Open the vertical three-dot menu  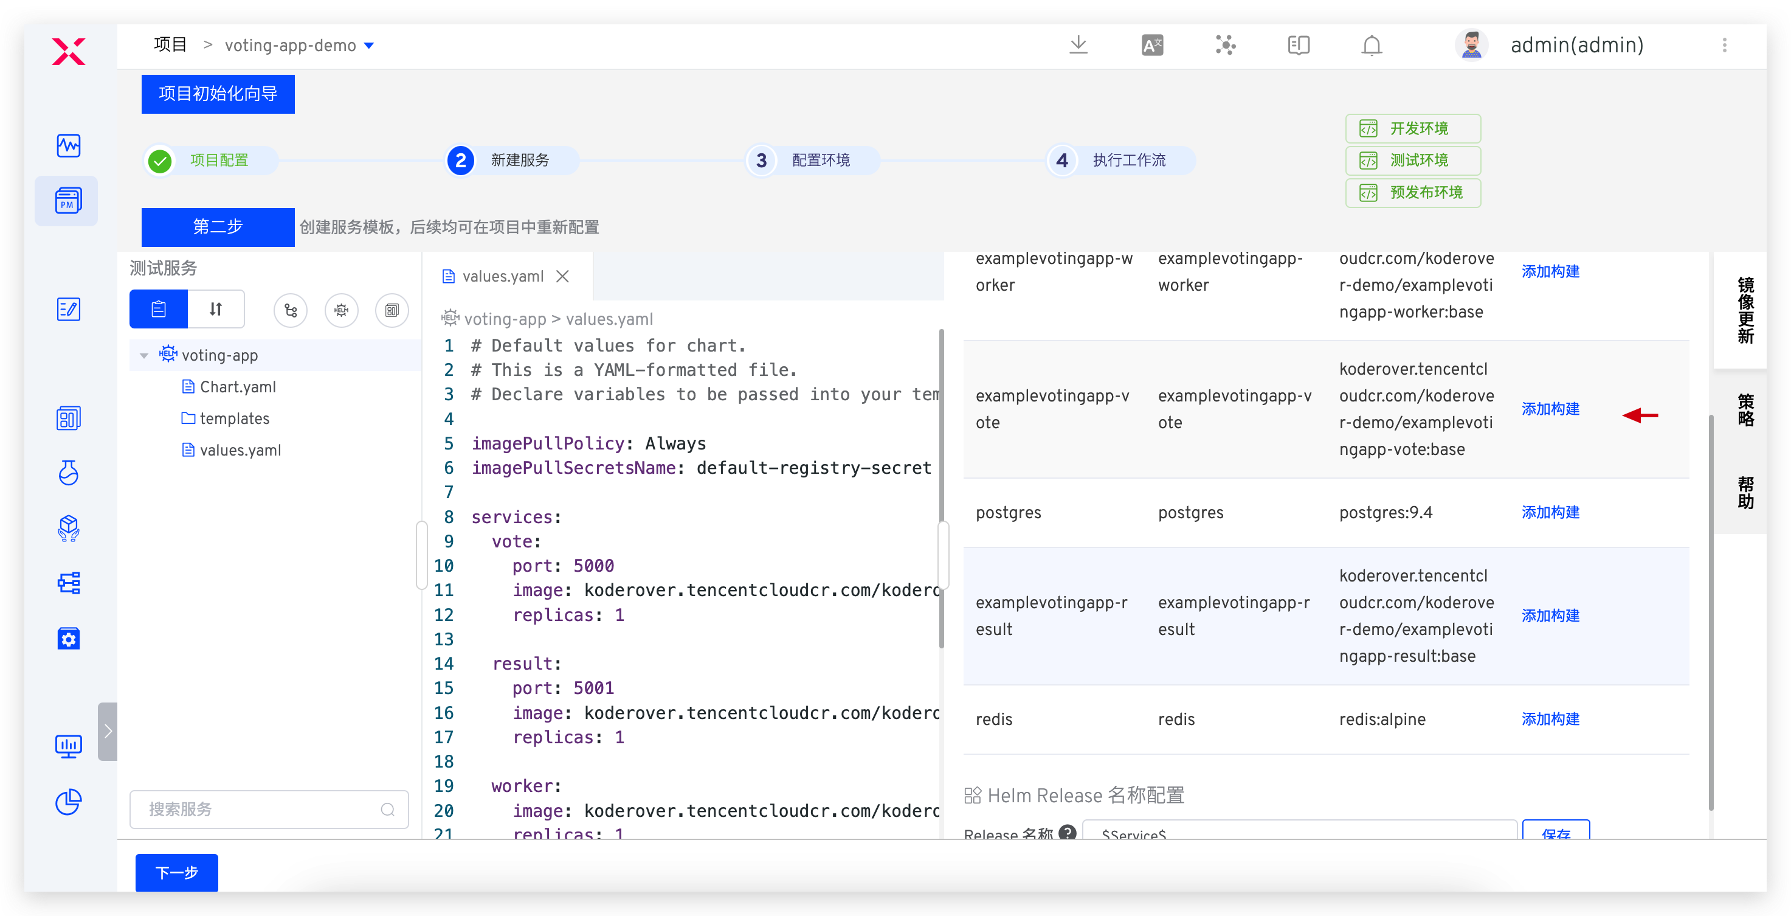1724,45
